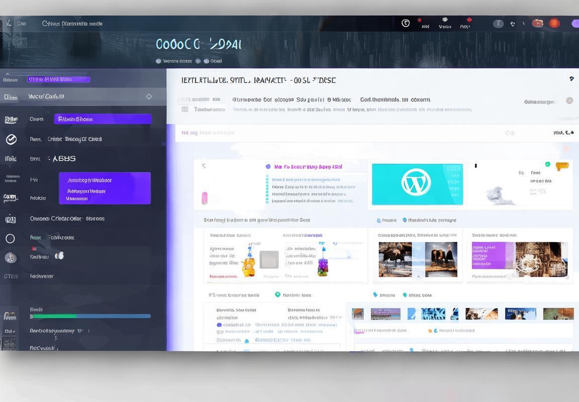Click the back chevron on the first content card
Screen dimensions: 579x402
(204, 166)
